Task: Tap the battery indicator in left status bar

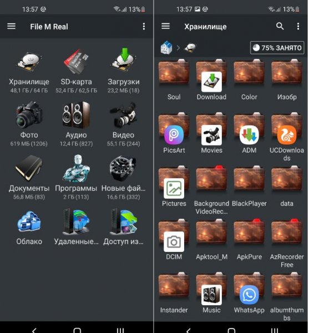Action: coord(143,9)
